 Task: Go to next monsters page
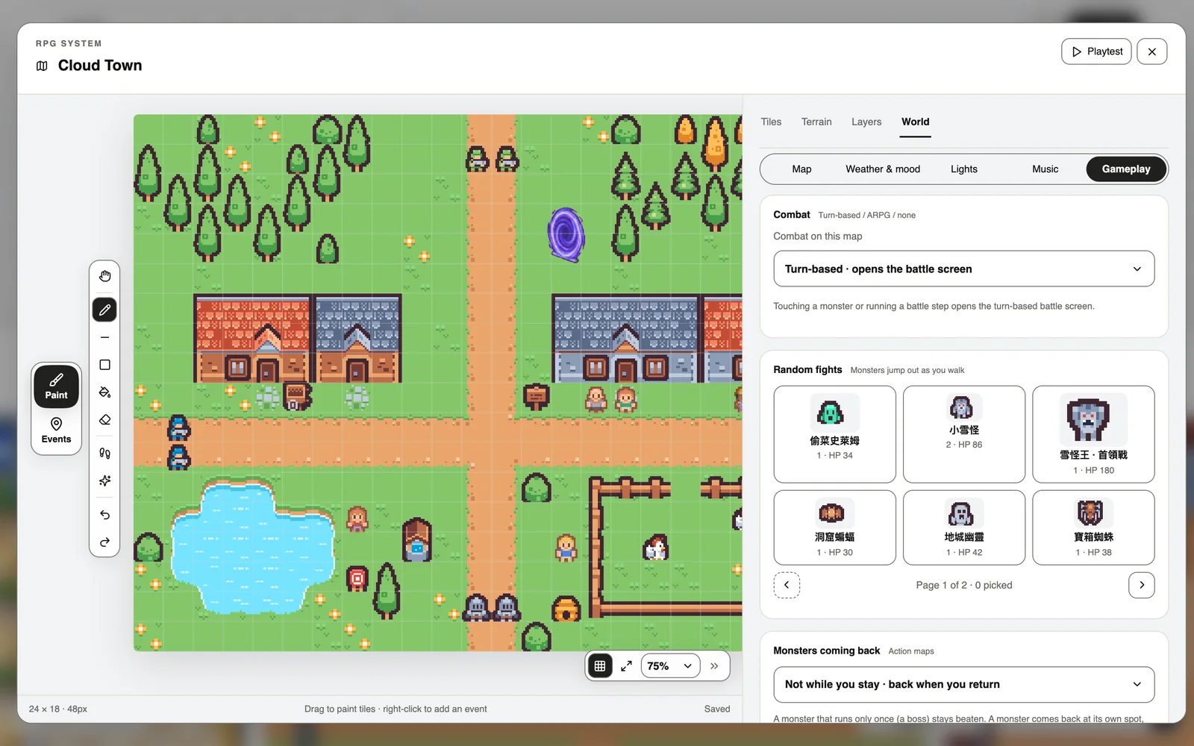pos(1142,585)
